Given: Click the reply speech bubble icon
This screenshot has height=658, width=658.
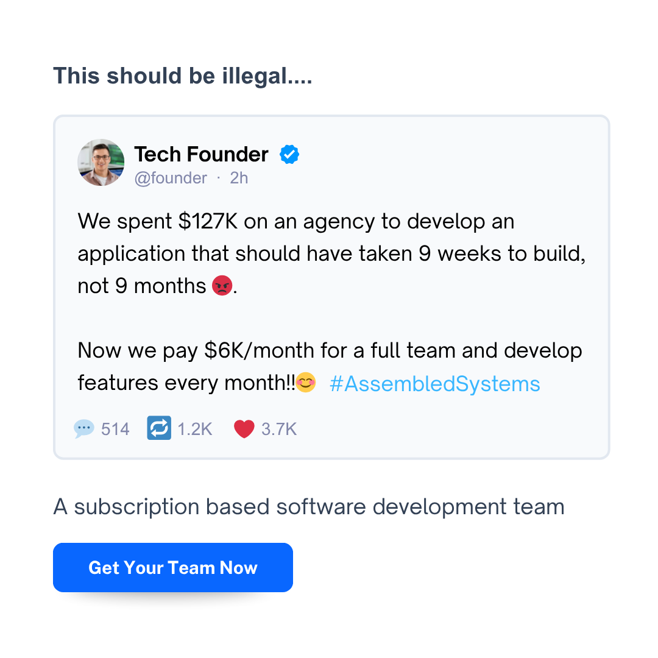Looking at the screenshot, I should (x=83, y=428).
